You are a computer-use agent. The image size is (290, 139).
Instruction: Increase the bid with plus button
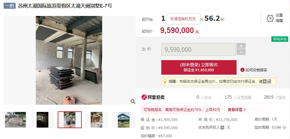[241, 46]
